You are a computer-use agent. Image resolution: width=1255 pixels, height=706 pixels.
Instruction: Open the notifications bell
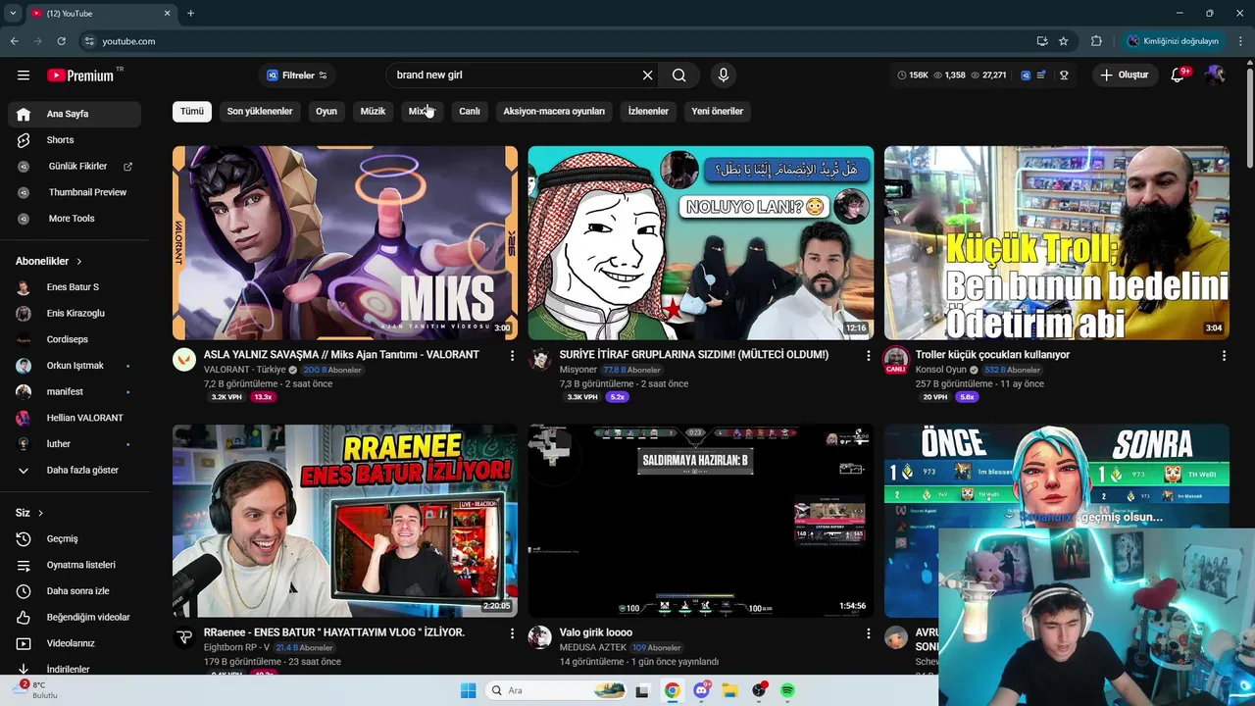[x=1179, y=76]
